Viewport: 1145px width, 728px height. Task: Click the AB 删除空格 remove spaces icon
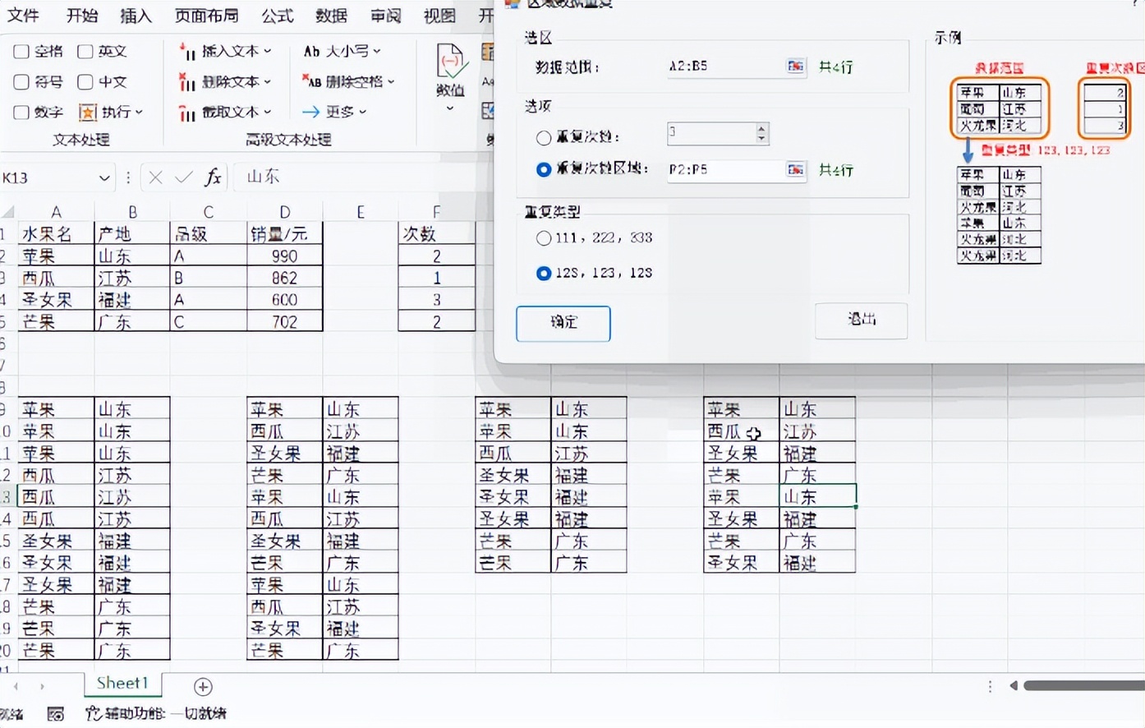pyautogui.click(x=311, y=81)
